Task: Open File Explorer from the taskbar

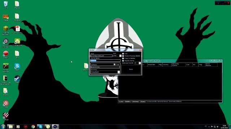Action: [x=10, y=126]
